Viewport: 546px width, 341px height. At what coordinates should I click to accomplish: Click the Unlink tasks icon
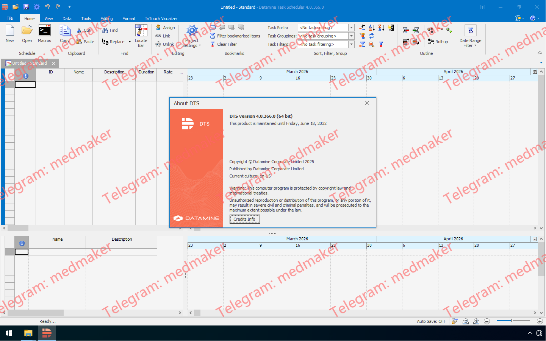point(158,44)
